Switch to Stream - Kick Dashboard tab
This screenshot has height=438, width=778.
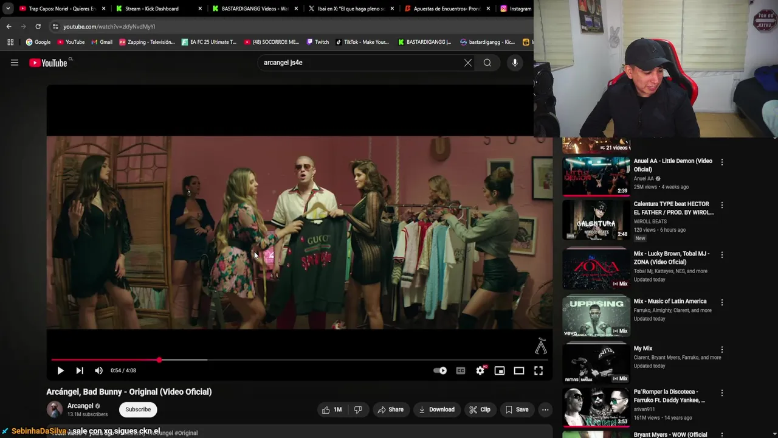point(159,9)
